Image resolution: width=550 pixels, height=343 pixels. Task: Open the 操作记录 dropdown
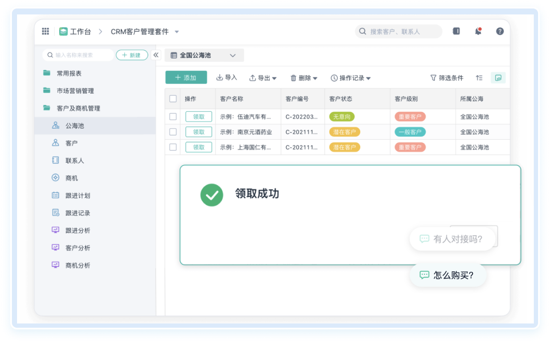[351, 78]
